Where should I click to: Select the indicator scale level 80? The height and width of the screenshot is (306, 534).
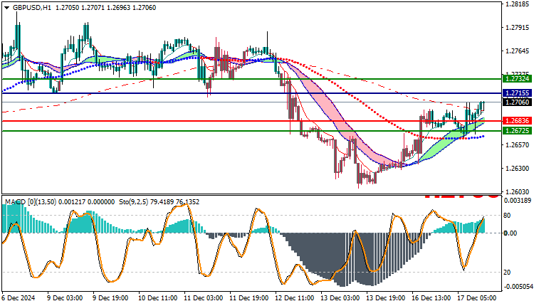coord(507,216)
